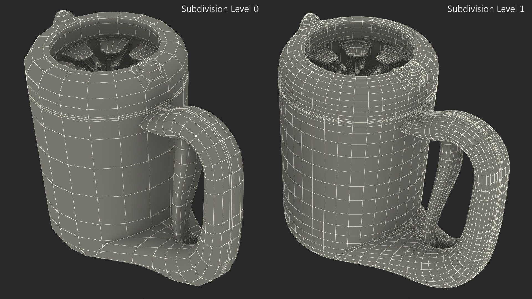The height and width of the screenshot is (299, 532).
Task: Click the Subdivision Level 0 label
Action: coord(220,9)
